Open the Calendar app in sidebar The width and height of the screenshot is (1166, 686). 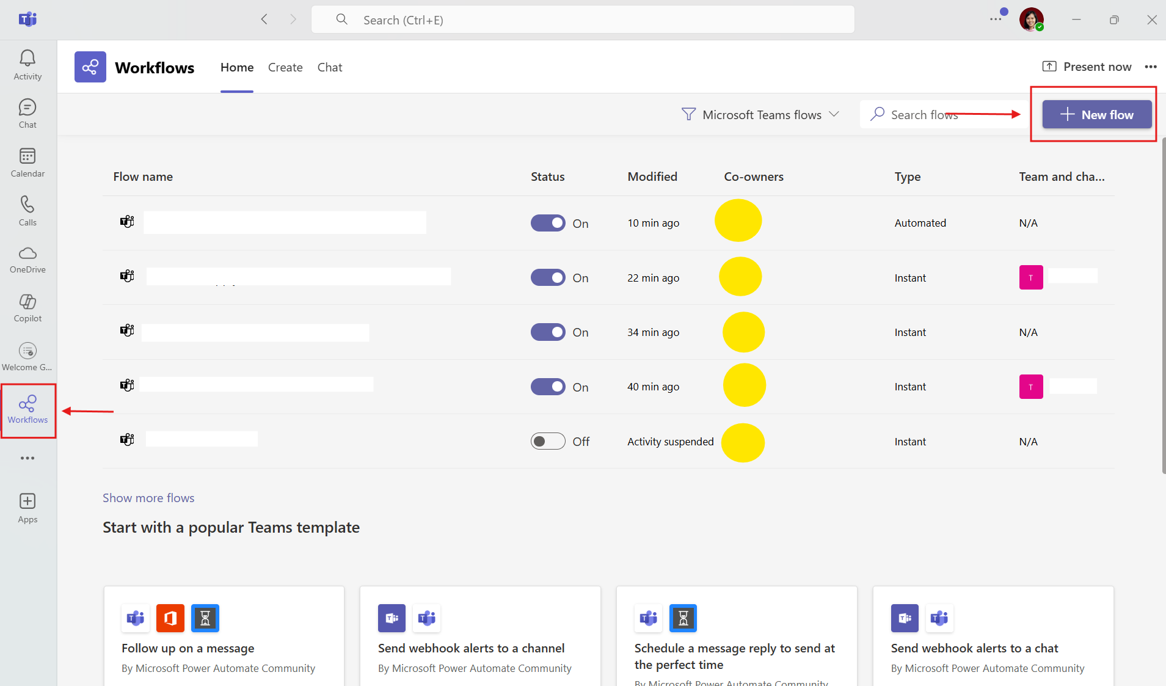click(27, 162)
